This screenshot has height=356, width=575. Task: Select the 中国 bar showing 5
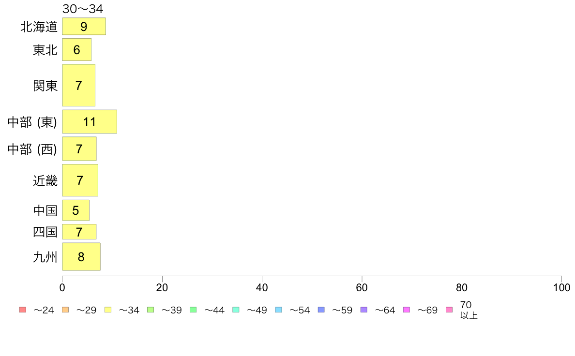pyautogui.click(x=76, y=210)
